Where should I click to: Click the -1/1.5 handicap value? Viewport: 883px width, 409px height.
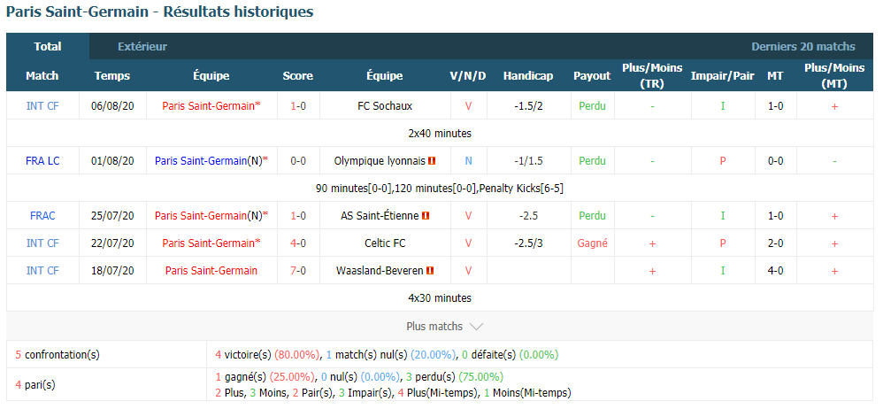pyautogui.click(x=529, y=161)
